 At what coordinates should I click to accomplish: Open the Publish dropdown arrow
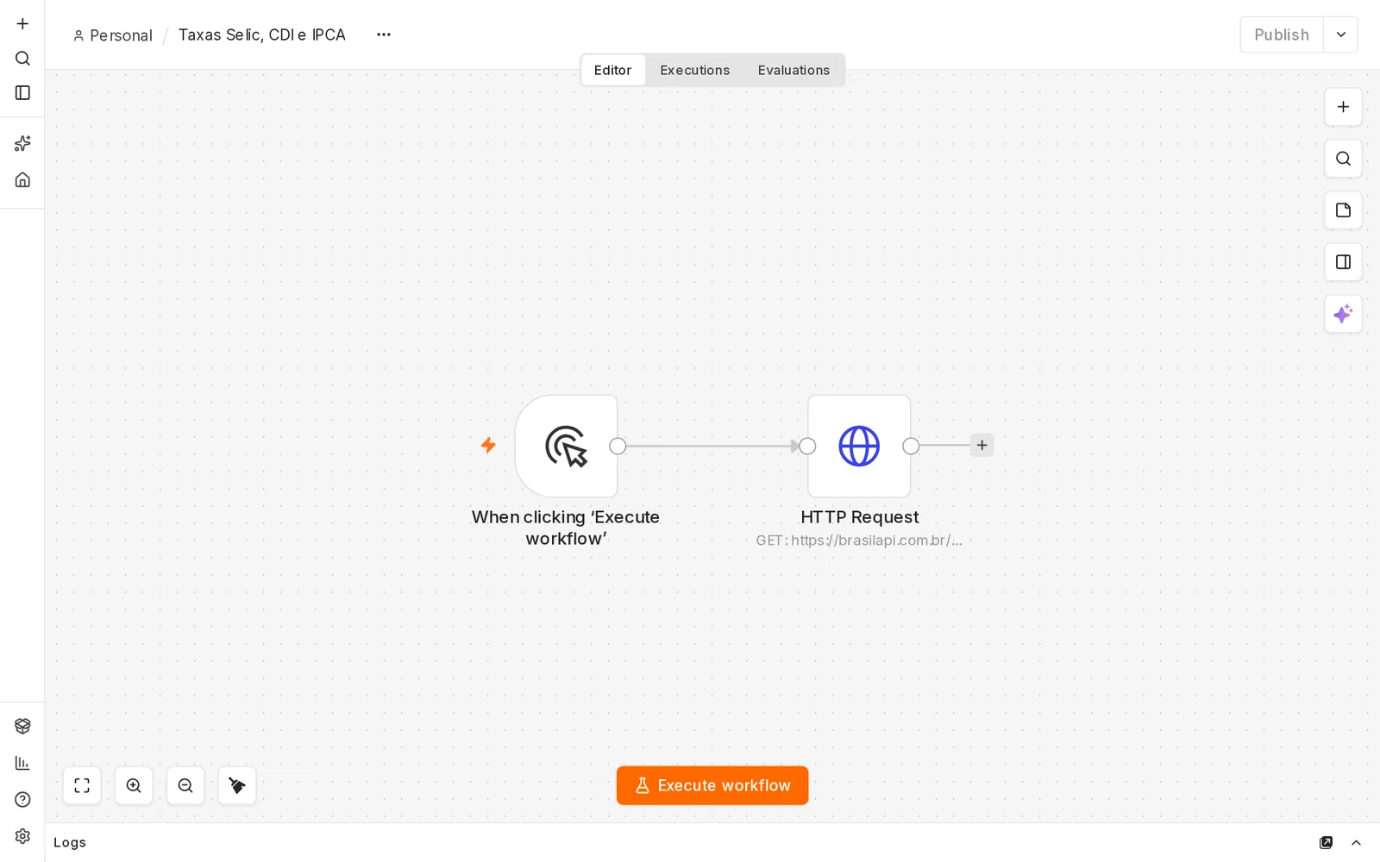click(1341, 34)
